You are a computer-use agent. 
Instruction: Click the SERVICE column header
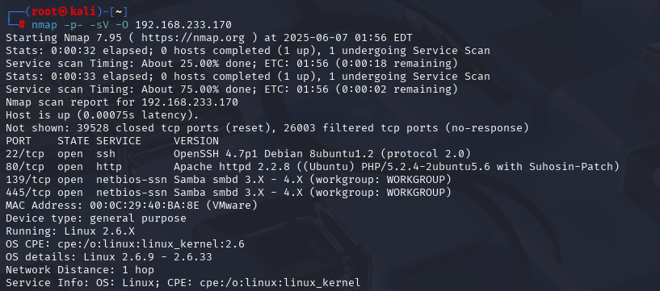119,141
